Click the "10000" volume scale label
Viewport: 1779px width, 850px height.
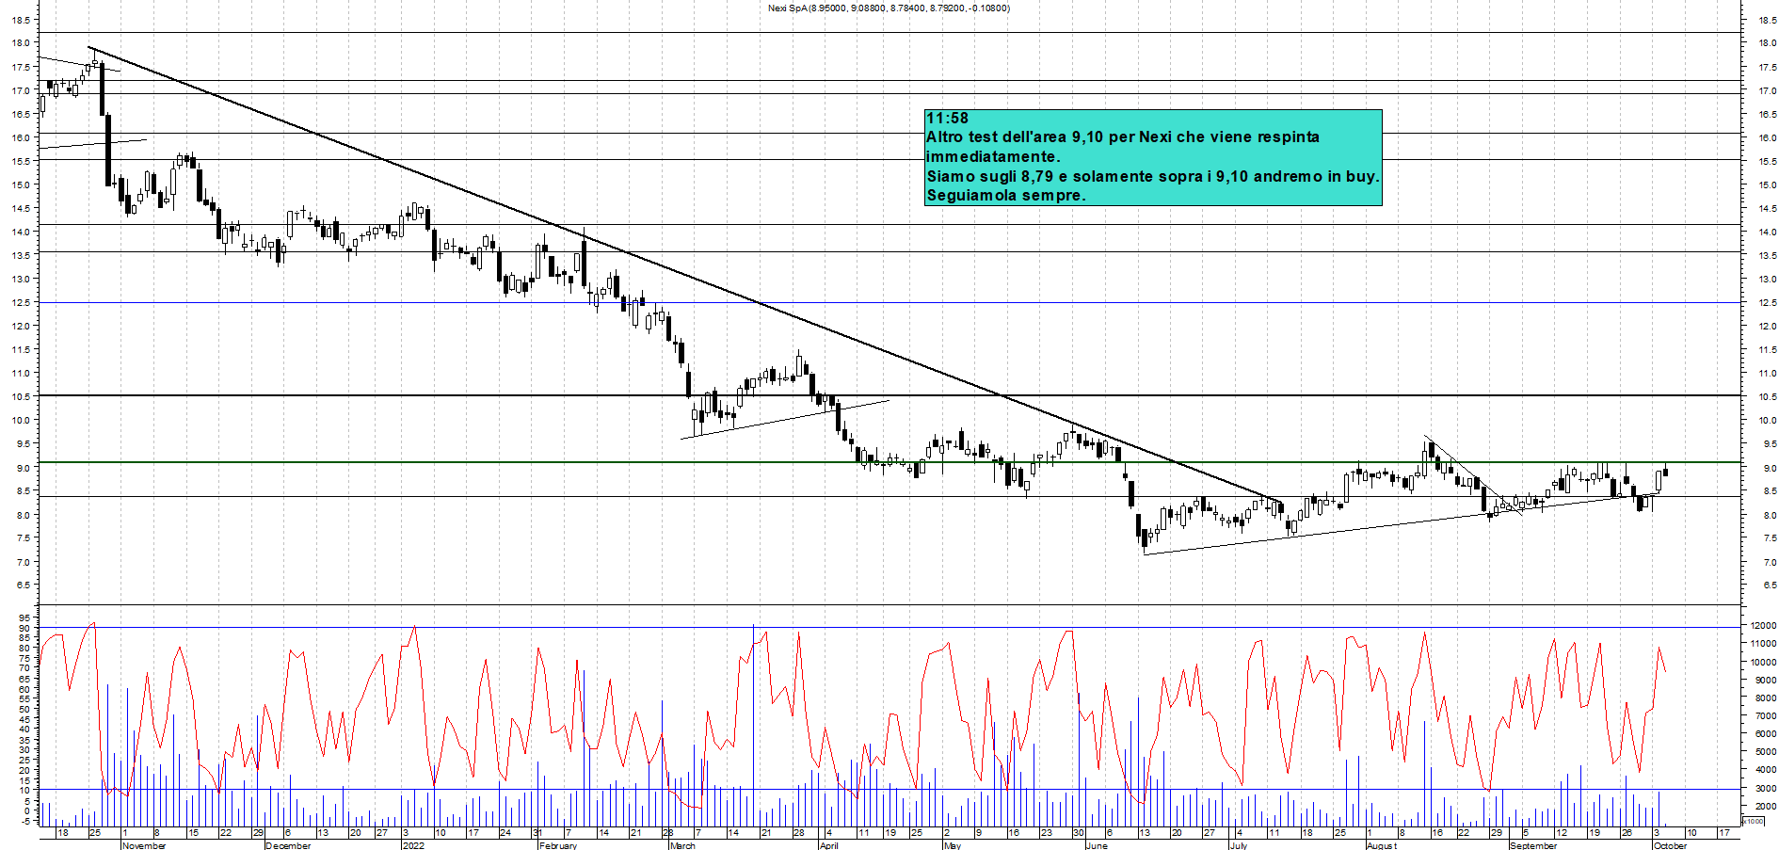1763,662
